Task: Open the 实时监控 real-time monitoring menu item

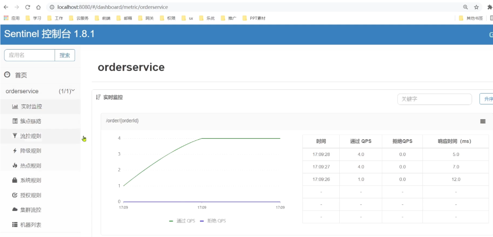Action: coord(31,107)
